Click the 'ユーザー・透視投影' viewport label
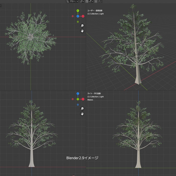 pos(95,11)
